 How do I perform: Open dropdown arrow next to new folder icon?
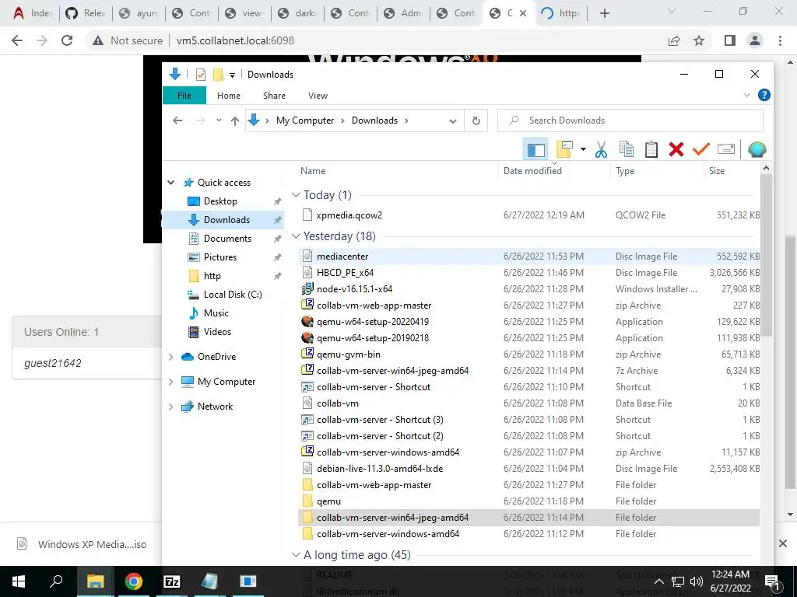point(583,149)
